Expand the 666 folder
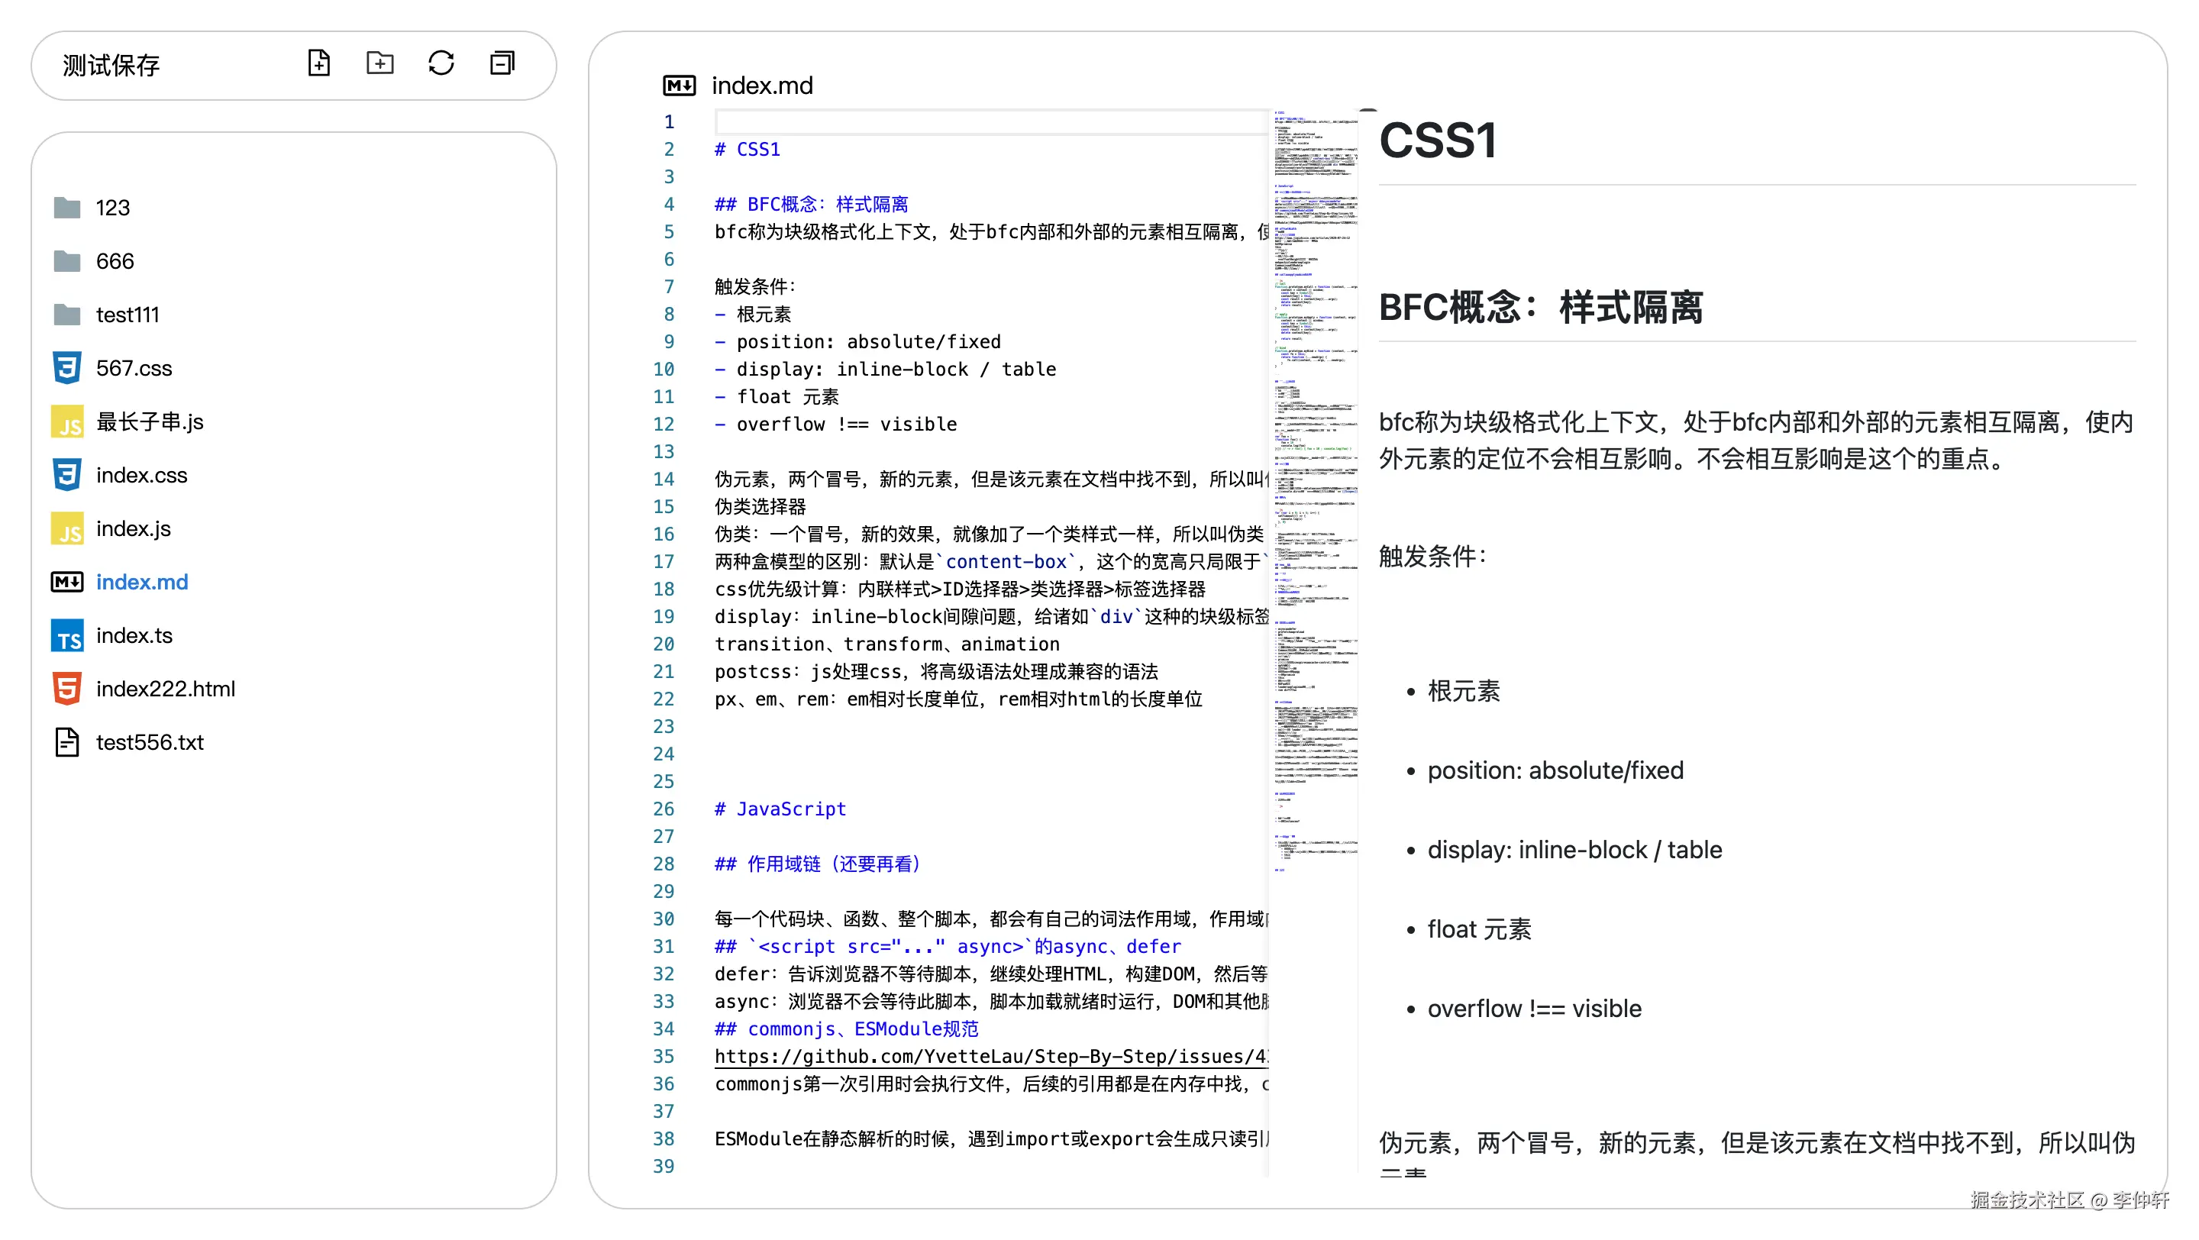The image size is (2199, 1240). click(x=115, y=261)
